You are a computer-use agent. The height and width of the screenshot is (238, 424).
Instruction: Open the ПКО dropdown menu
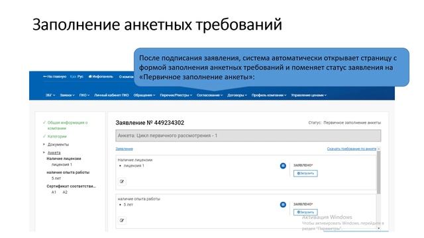[x=84, y=95]
